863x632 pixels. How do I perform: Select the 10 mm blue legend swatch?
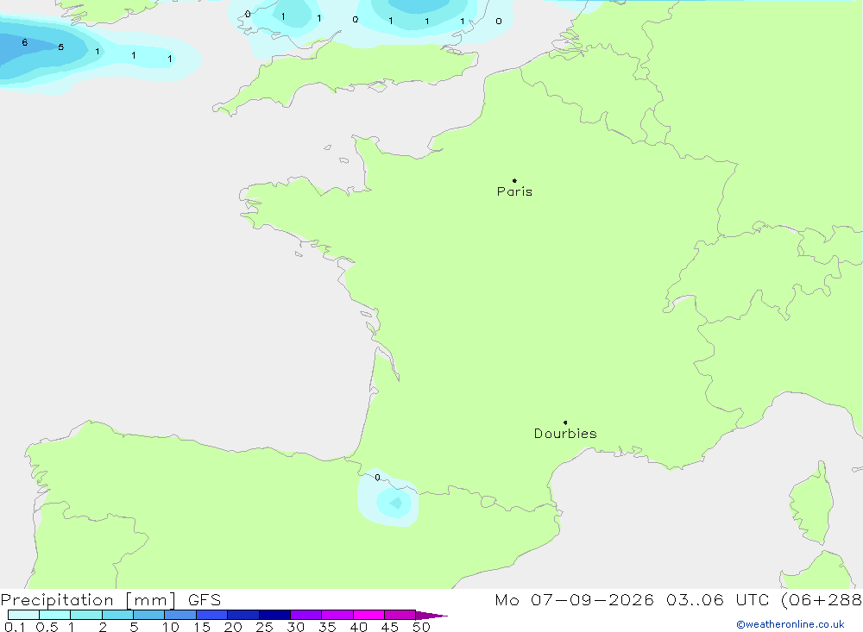(180, 615)
